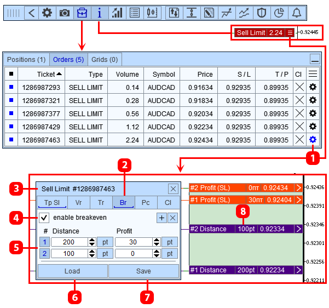Open the Vr tab

(78, 203)
